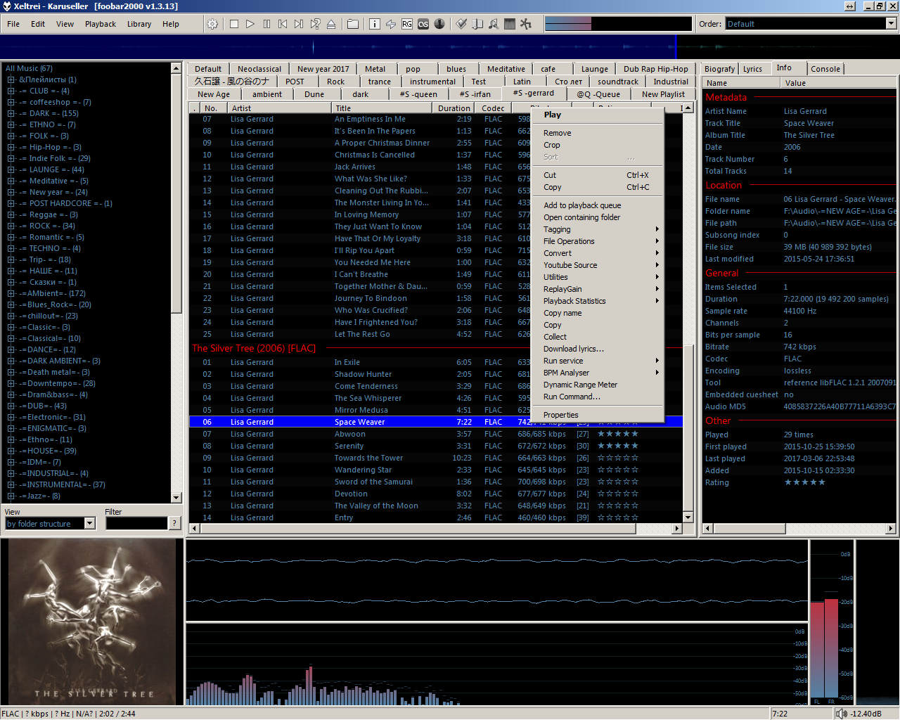Go to the previous track
The image size is (900, 720).
tap(283, 24)
